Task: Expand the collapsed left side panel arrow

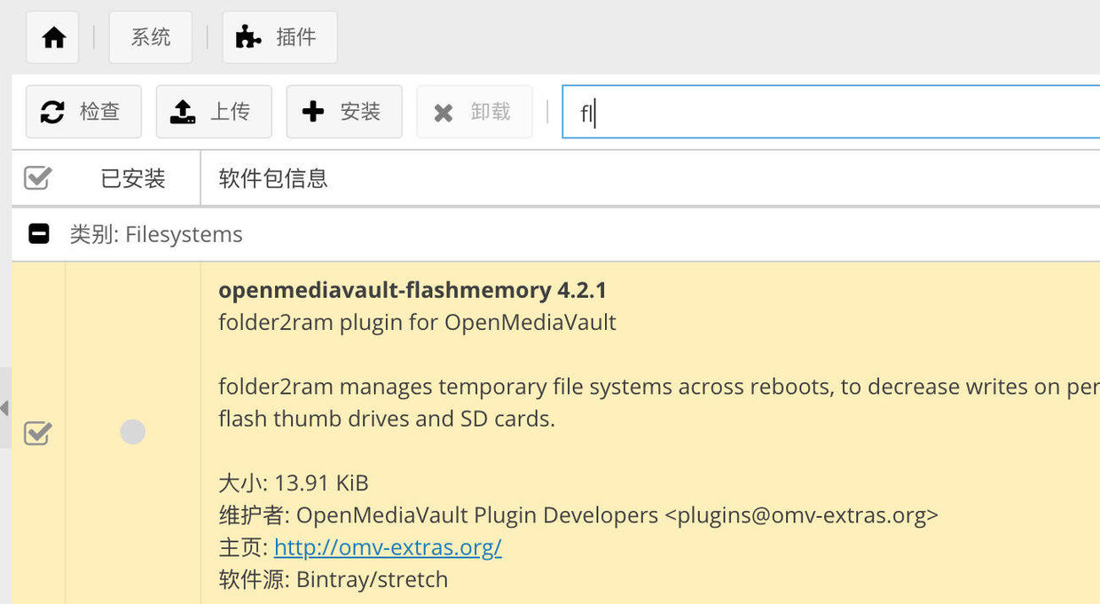Action: click(x=4, y=408)
